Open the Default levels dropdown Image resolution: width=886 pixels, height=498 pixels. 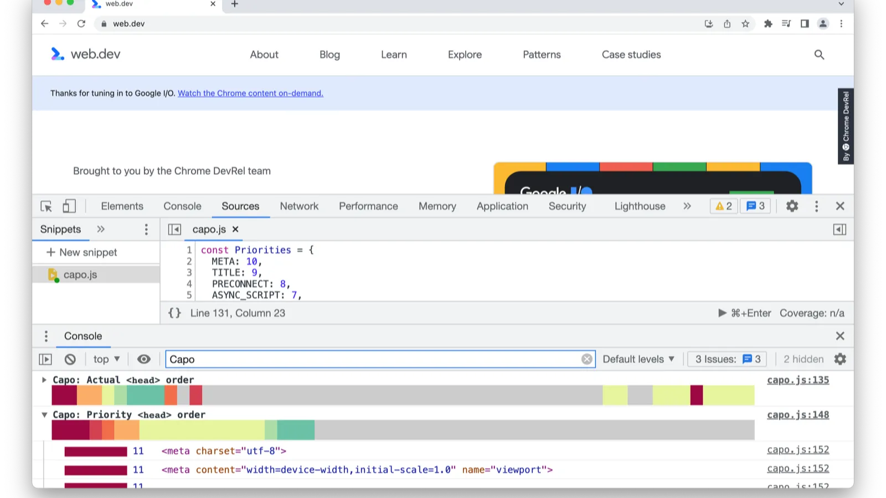[x=638, y=360]
